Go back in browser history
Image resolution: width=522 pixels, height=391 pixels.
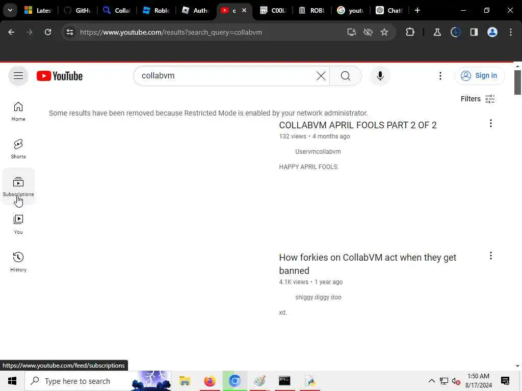coord(11,32)
